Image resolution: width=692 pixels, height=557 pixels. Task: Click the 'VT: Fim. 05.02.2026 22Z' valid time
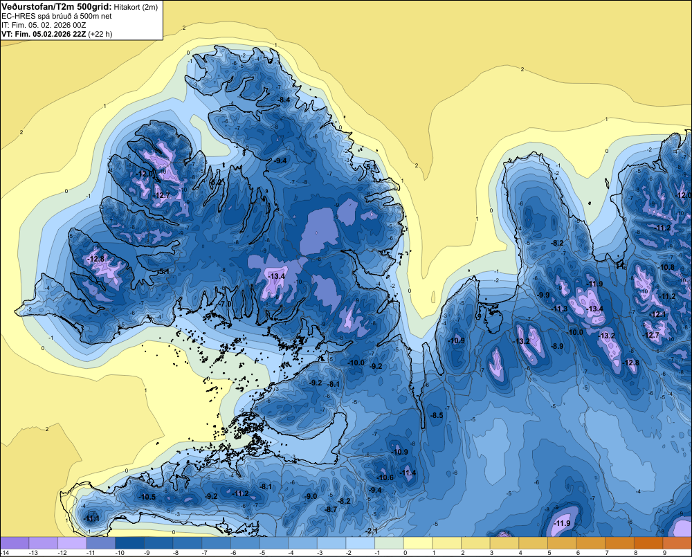click(x=44, y=34)
